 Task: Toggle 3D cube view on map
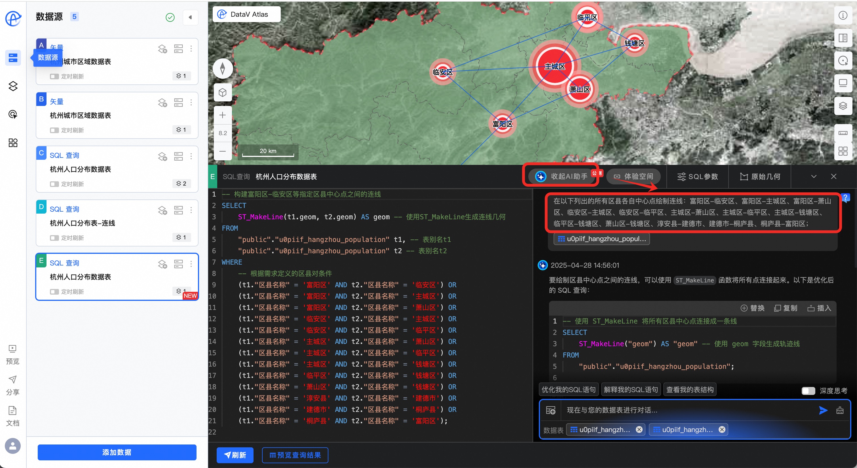pyautogui.click(x=223, y=93)
